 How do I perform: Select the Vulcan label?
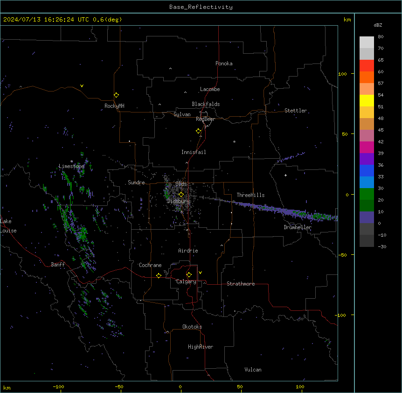click(253, 370)
